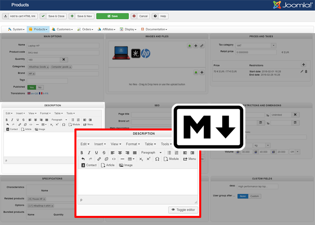Click the Contact button in the enlarged editor
The width and height of the screenshot is (315, 225).
tap(89, 165)
